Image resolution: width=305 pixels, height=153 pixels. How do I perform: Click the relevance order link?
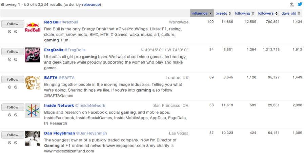click(91, 4)
